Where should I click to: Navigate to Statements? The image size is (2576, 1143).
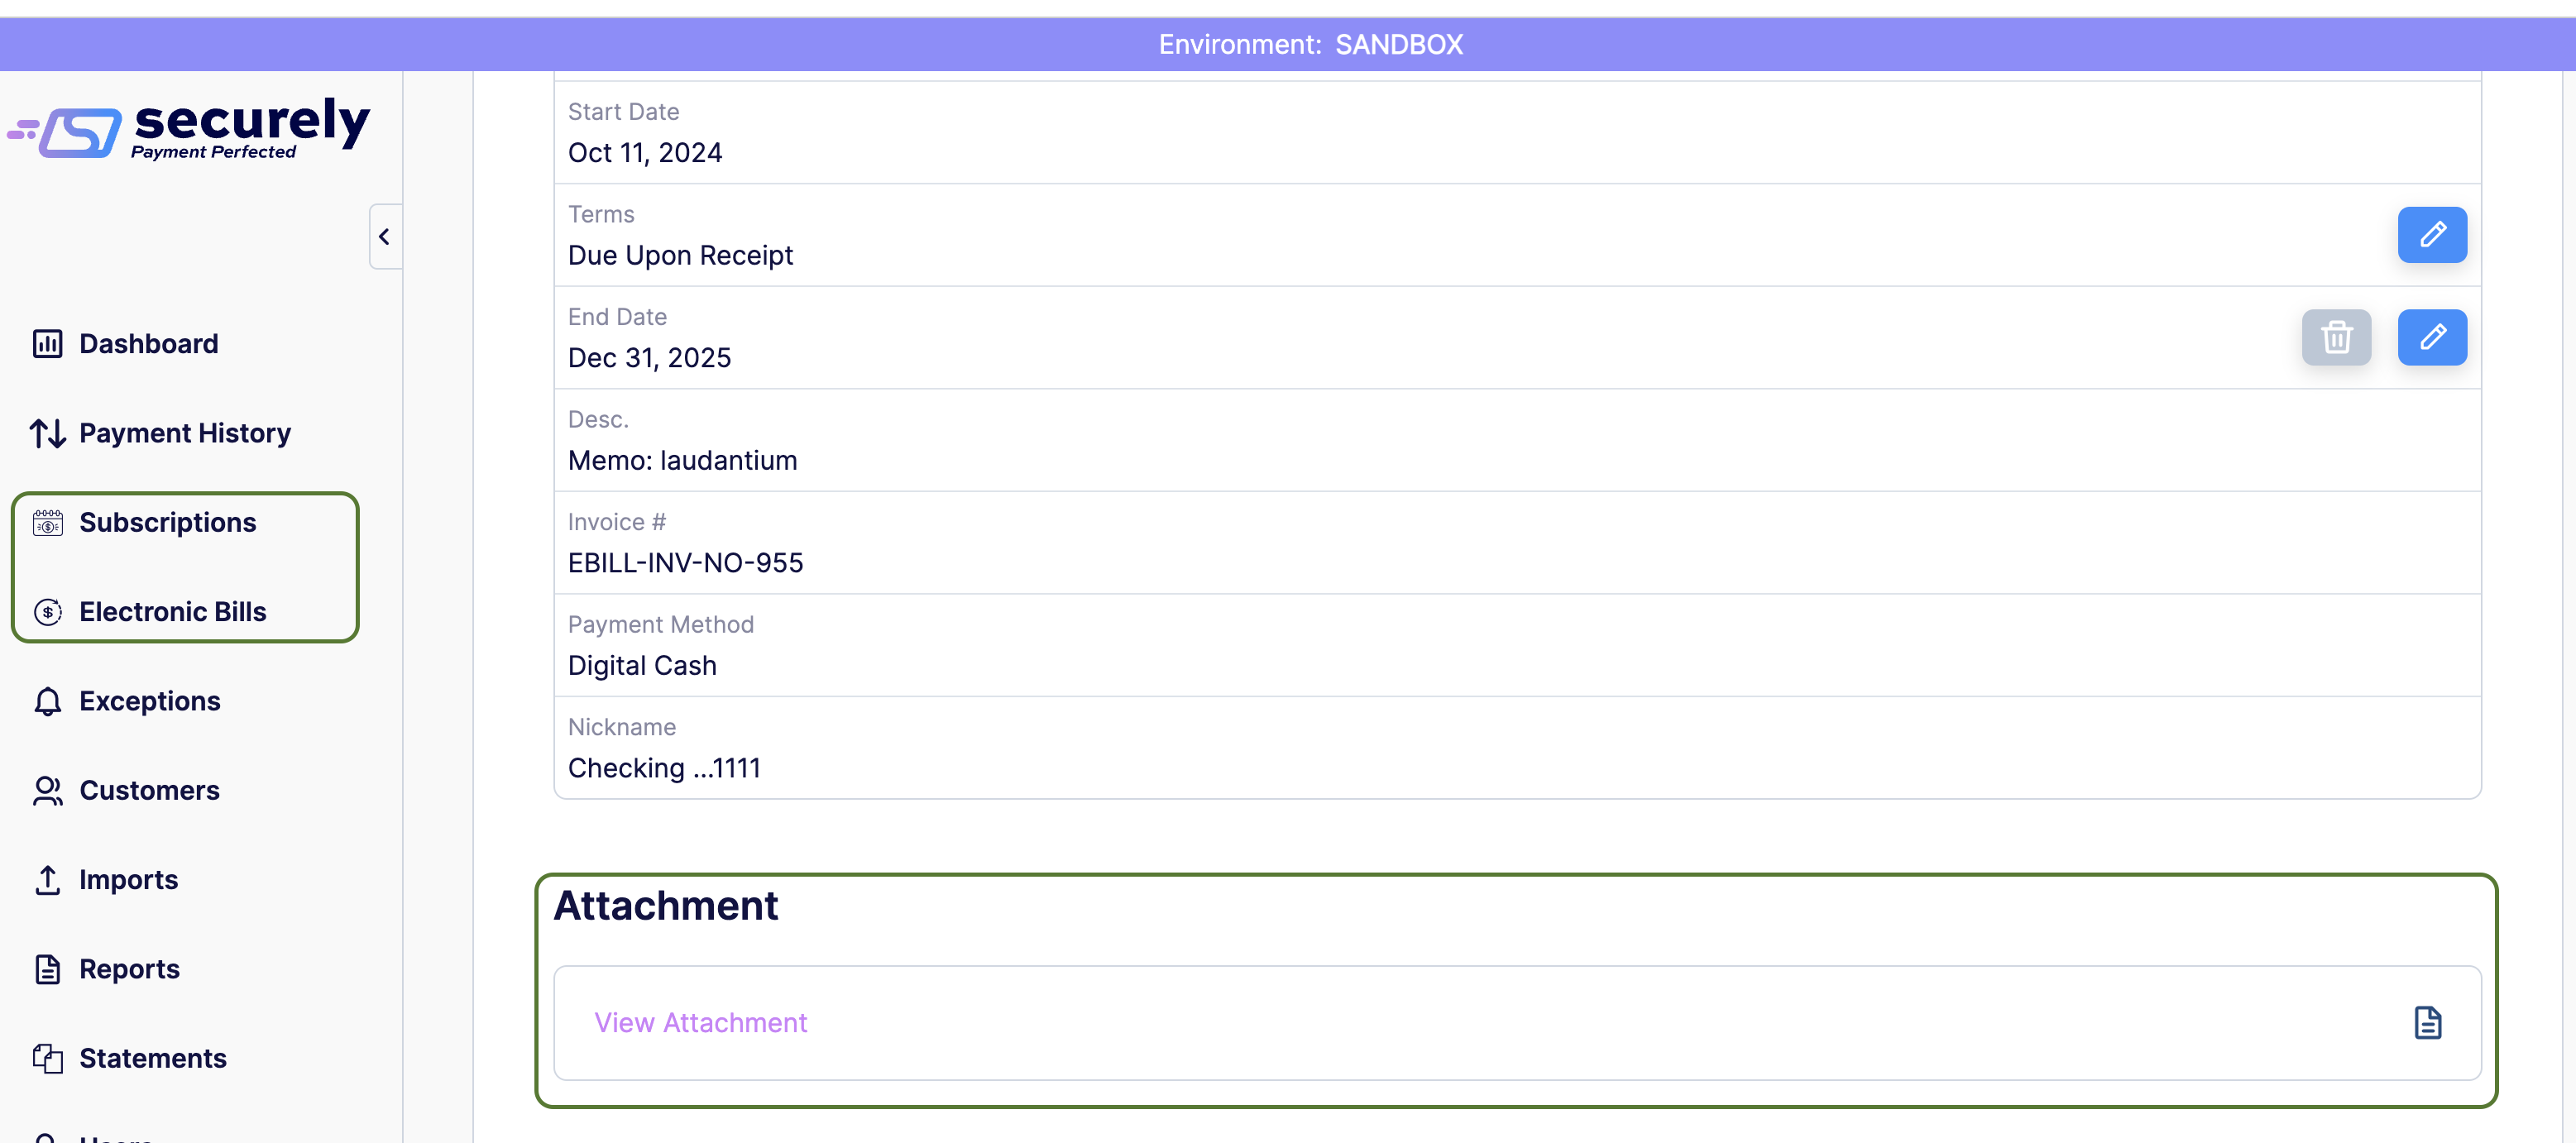[x=152, y=1058]
